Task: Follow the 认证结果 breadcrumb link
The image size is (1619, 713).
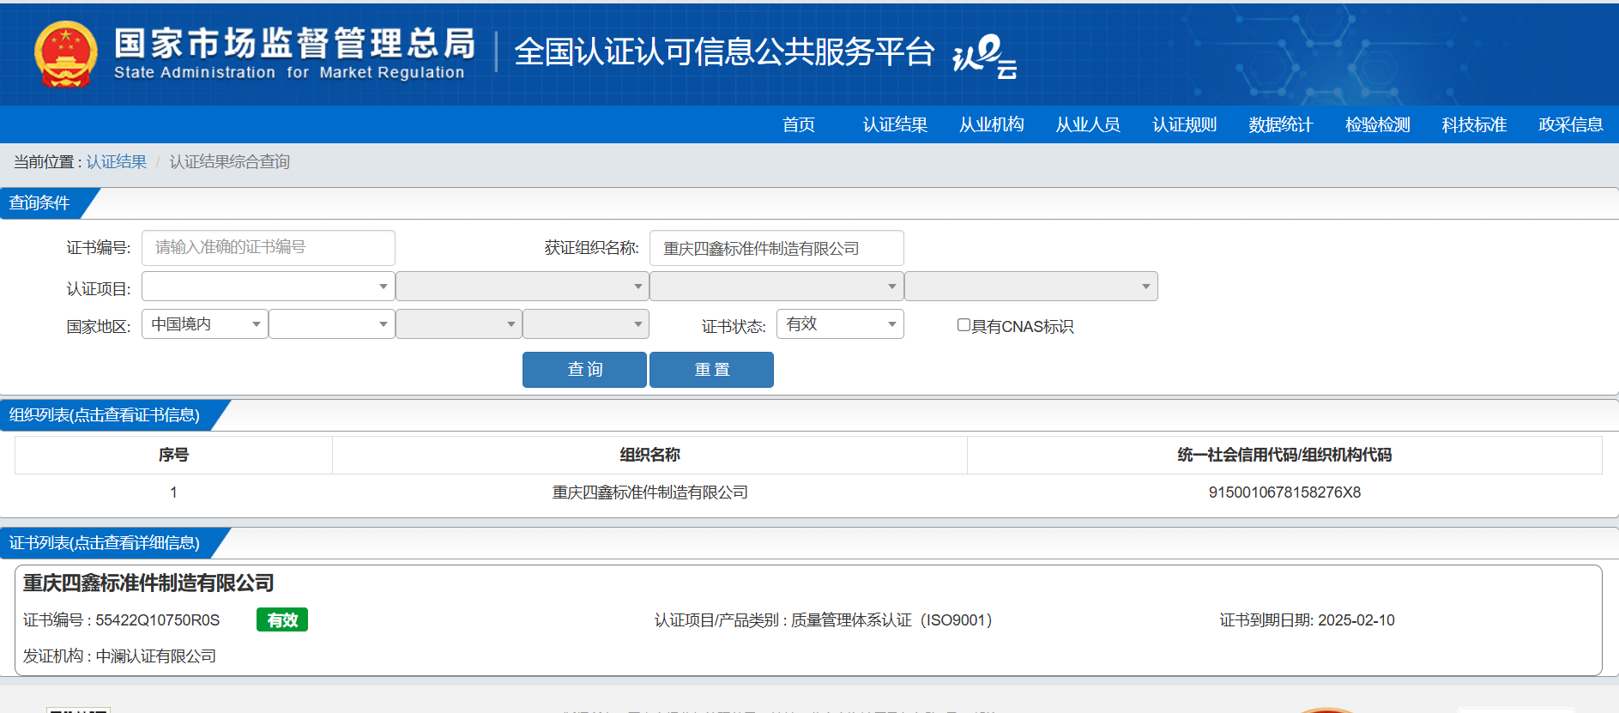Action: click(117, 161)
